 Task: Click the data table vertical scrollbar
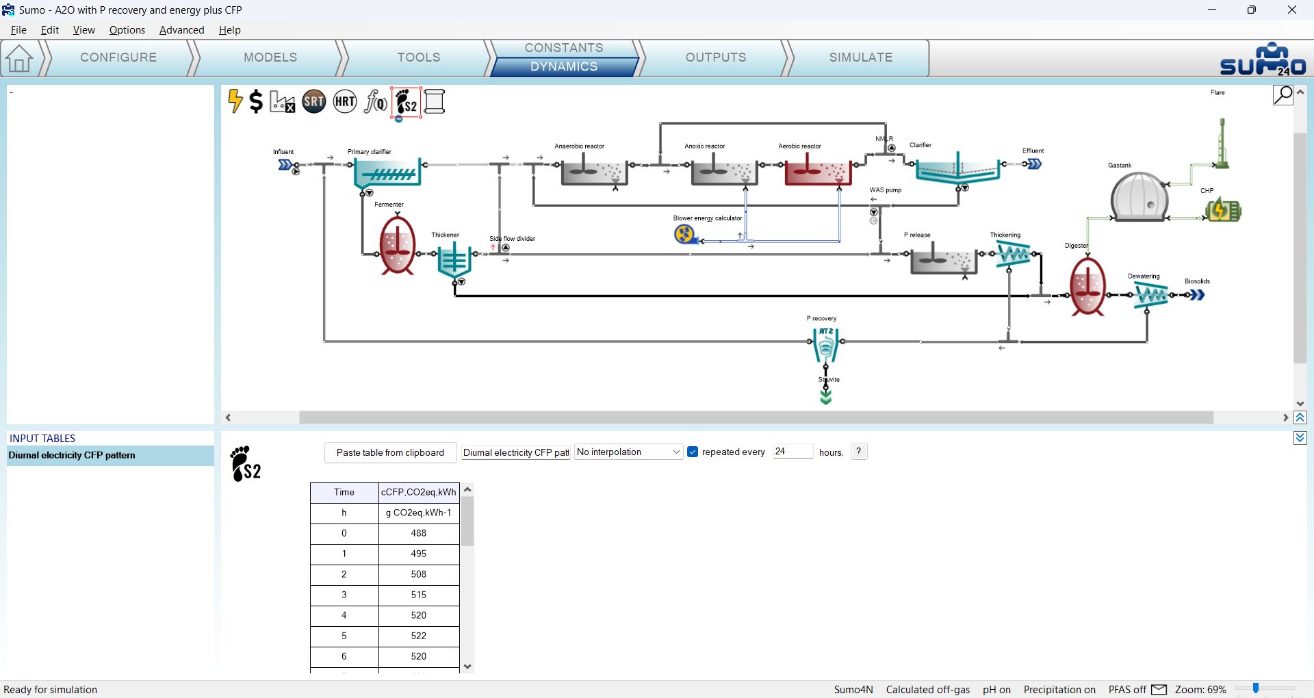pos(467,521)
